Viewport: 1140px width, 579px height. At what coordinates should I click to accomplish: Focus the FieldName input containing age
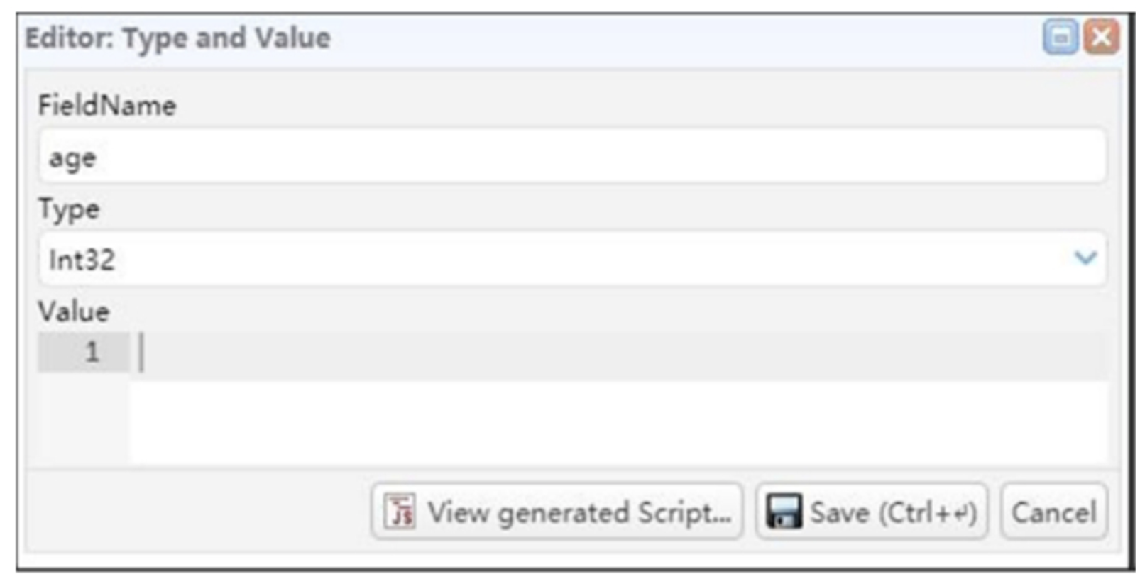click(572, 156)
